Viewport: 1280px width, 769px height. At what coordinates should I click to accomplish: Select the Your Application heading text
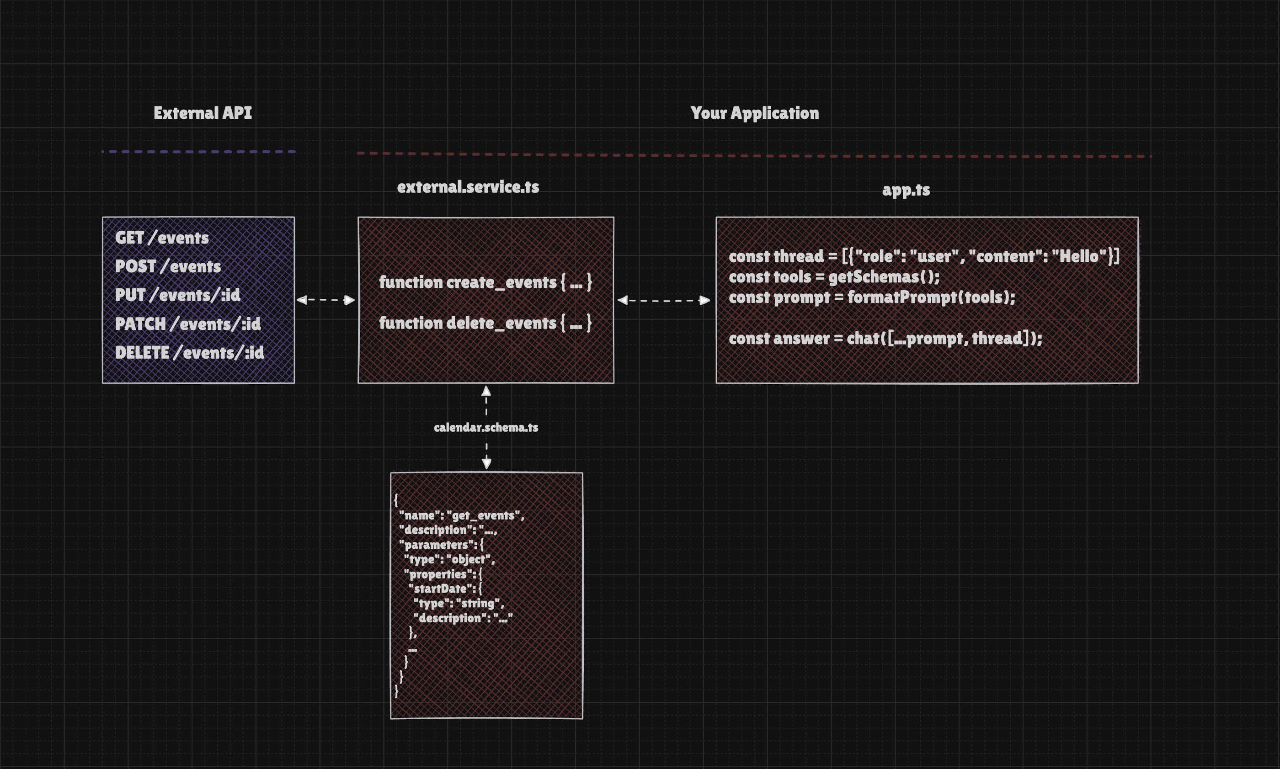pos(754,113)
